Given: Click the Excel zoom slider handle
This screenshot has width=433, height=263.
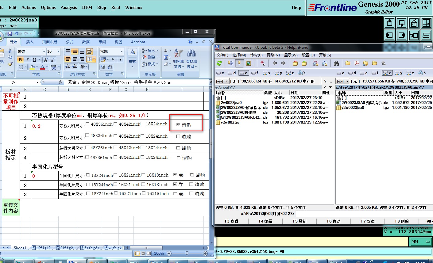Looking at the screenshot, I should (x=187, y=253).
